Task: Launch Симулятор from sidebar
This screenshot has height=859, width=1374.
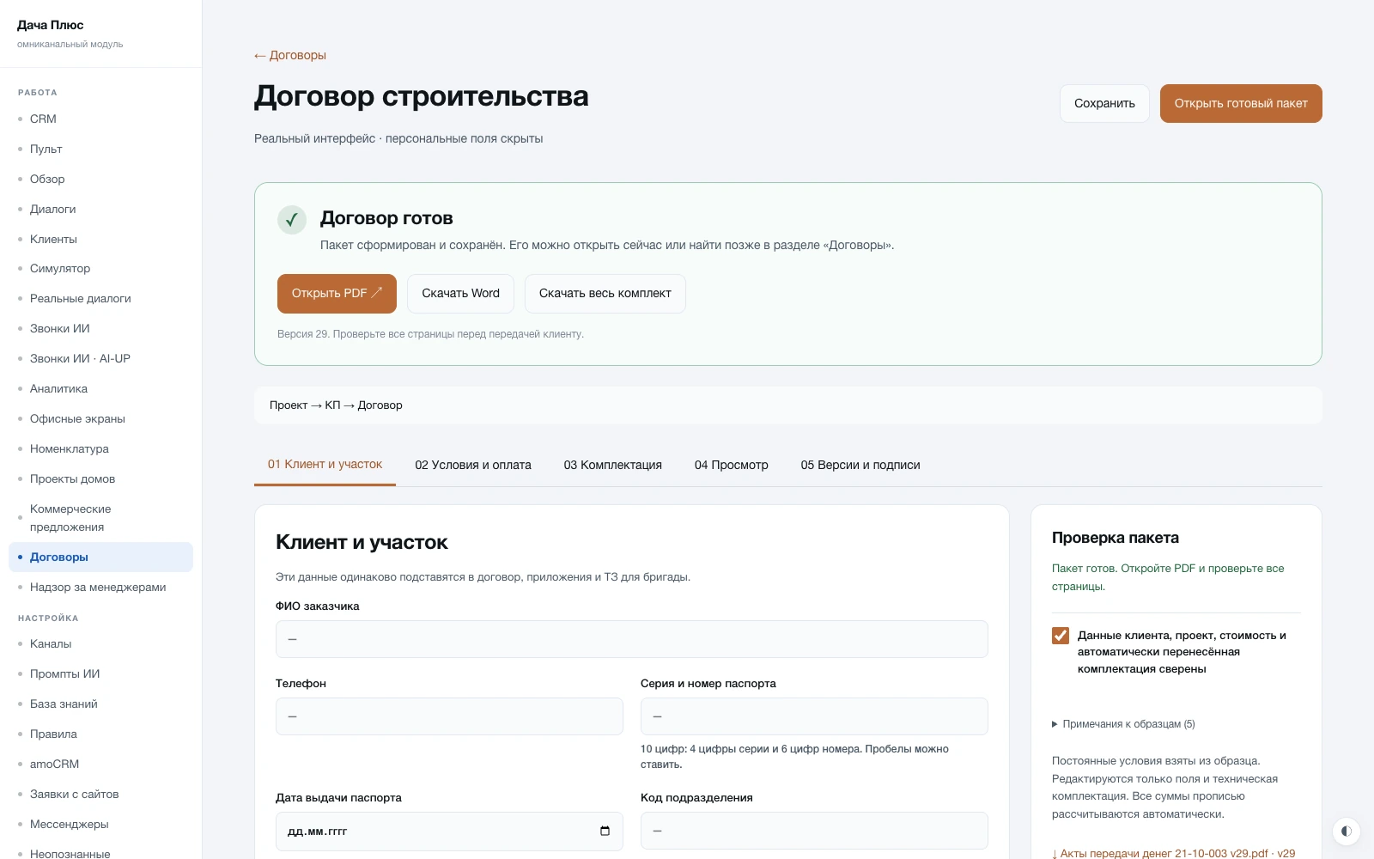Action: (x=100, y=268)
